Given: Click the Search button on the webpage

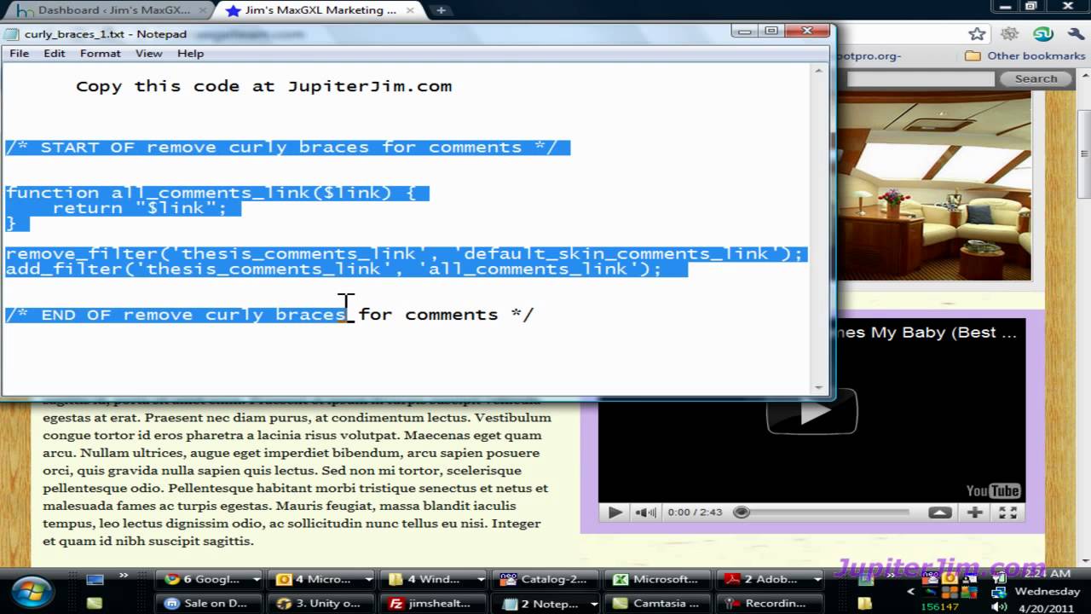Looking at the screenshot, I should [x=1036, y=78].
